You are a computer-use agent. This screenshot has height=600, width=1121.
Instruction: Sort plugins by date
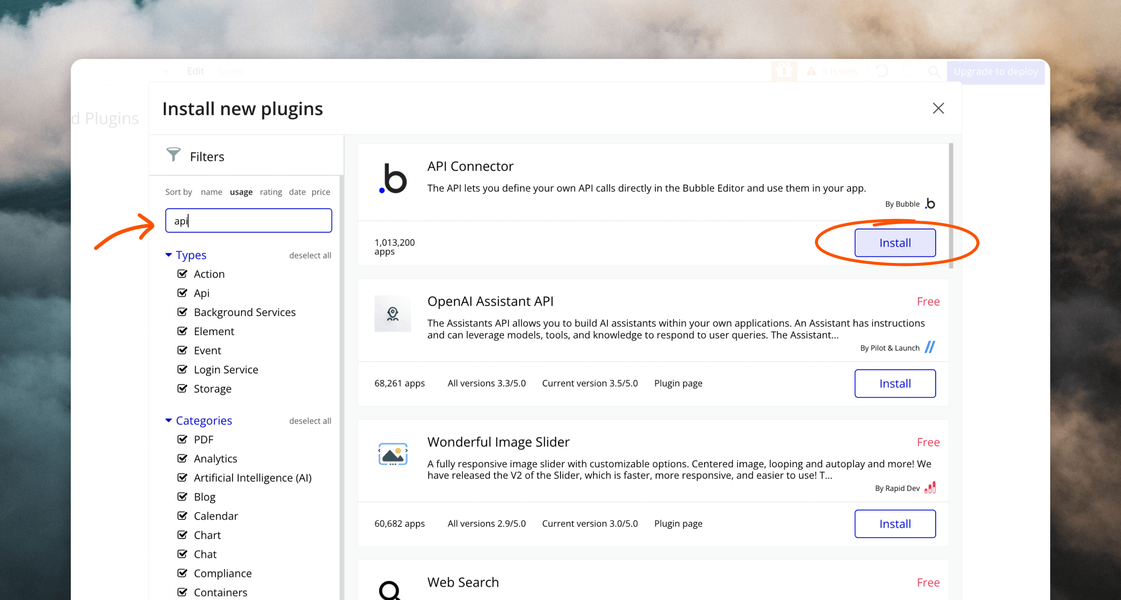point(297,192)
